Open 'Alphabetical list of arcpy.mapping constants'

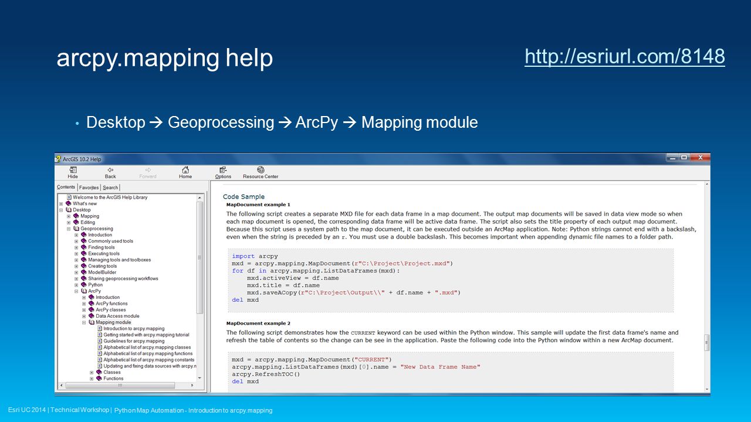pos(148,360)
